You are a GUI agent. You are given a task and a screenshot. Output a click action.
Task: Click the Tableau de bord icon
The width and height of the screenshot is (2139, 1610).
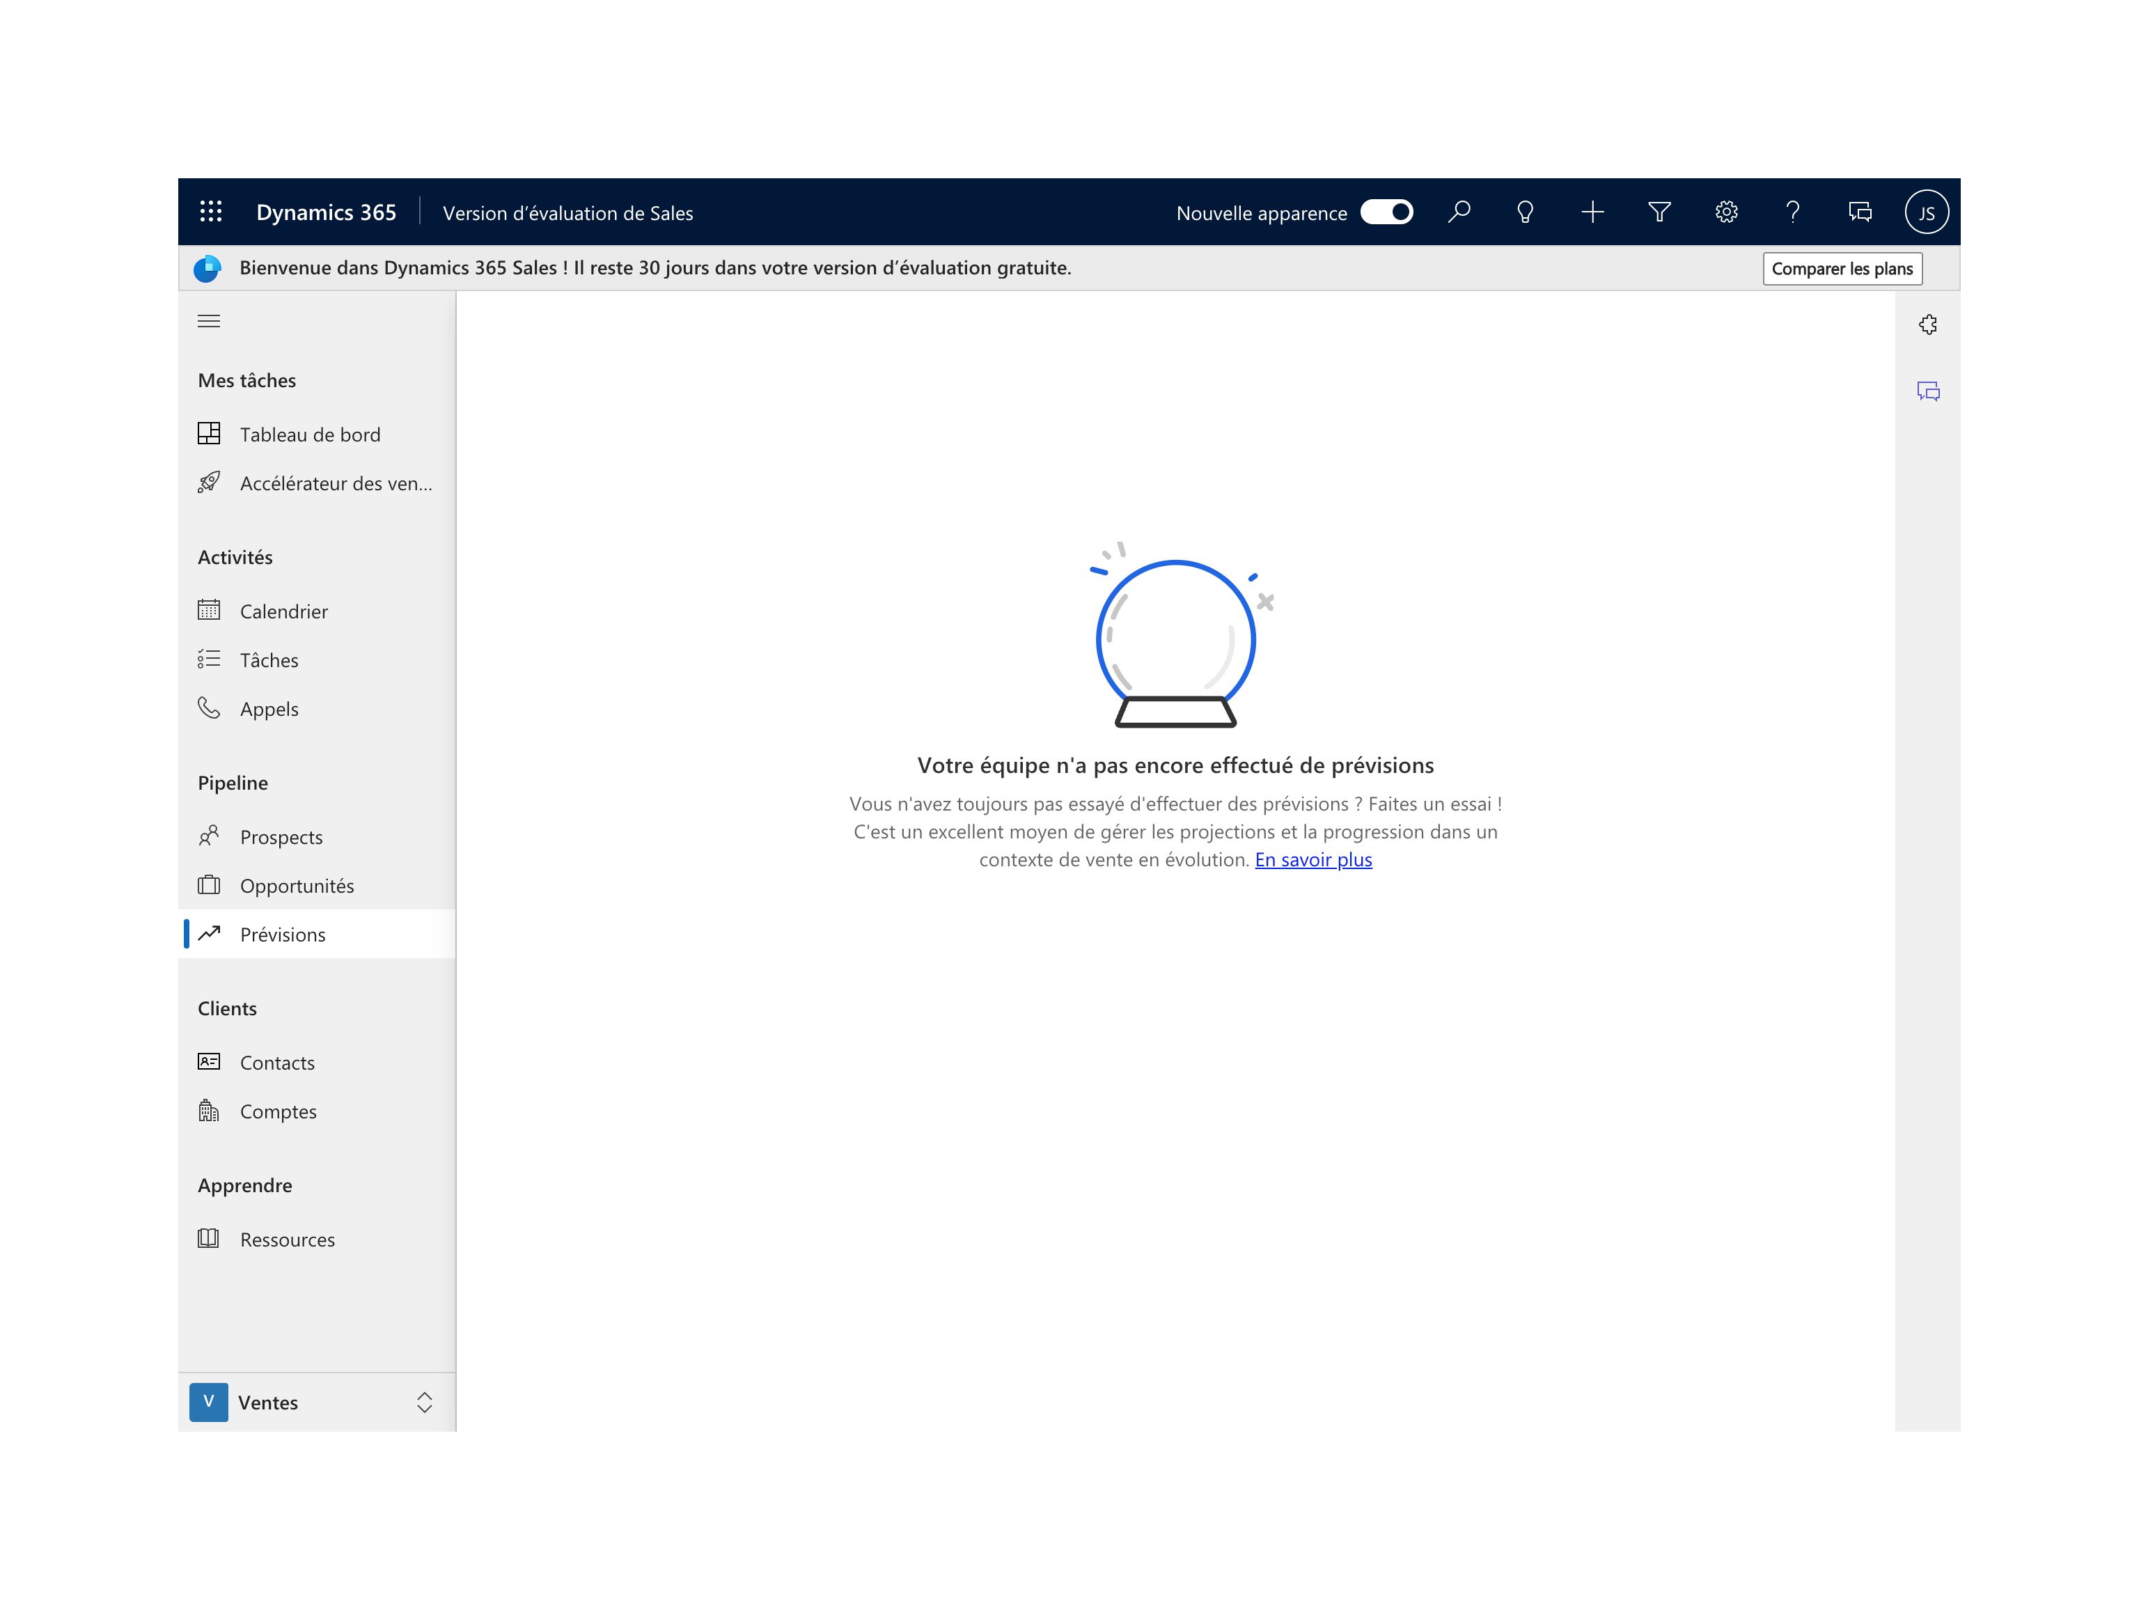tap(209, 433)
